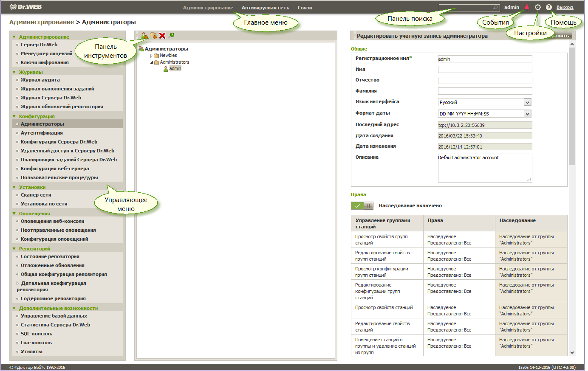The height and width of the screenshot is (371, 588).
Task: Collapse the Administrators group node
Action: pyautogui.click(x=151, y=62)
